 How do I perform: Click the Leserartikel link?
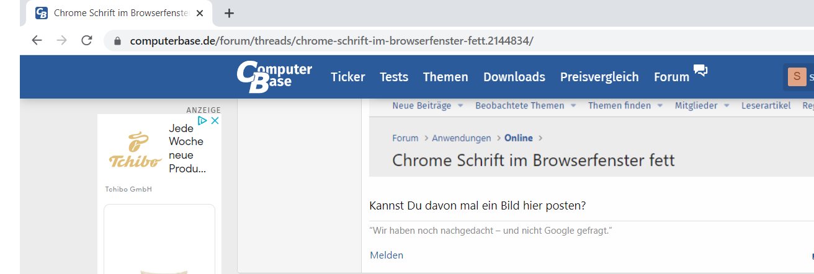(x=766, y=105)
